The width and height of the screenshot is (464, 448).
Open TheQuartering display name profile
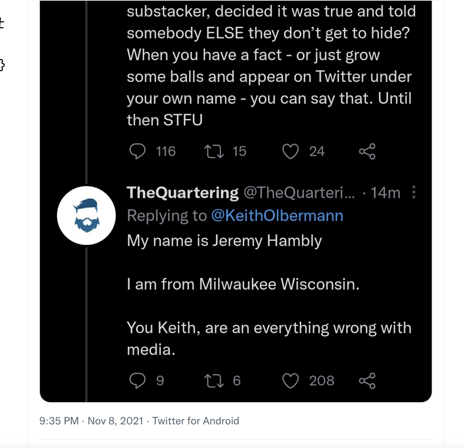183,193
